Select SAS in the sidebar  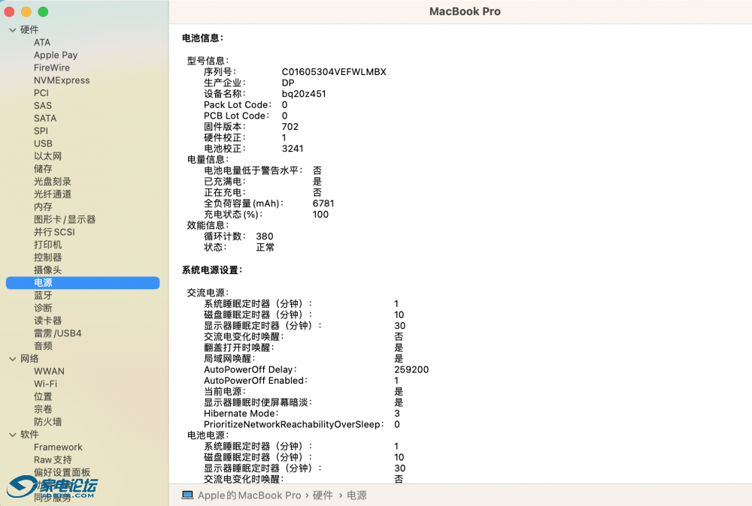[43, 106]
